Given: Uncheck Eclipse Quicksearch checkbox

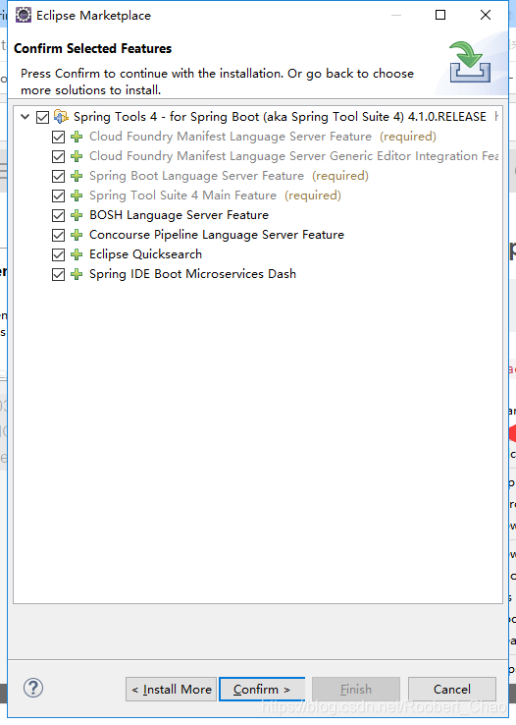Looking at the screenshot, I should tap(58, 254).
